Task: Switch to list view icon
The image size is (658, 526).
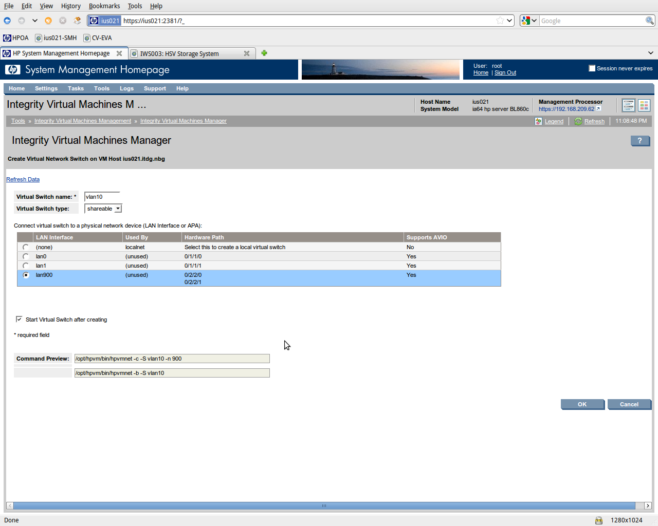Action: click(x=628, y=105)
